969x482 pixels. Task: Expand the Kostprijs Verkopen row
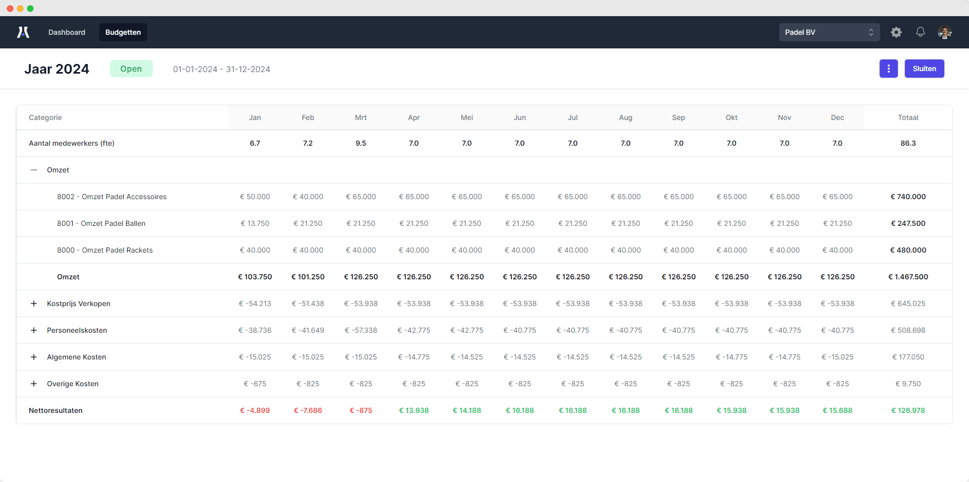pos(34,304)
